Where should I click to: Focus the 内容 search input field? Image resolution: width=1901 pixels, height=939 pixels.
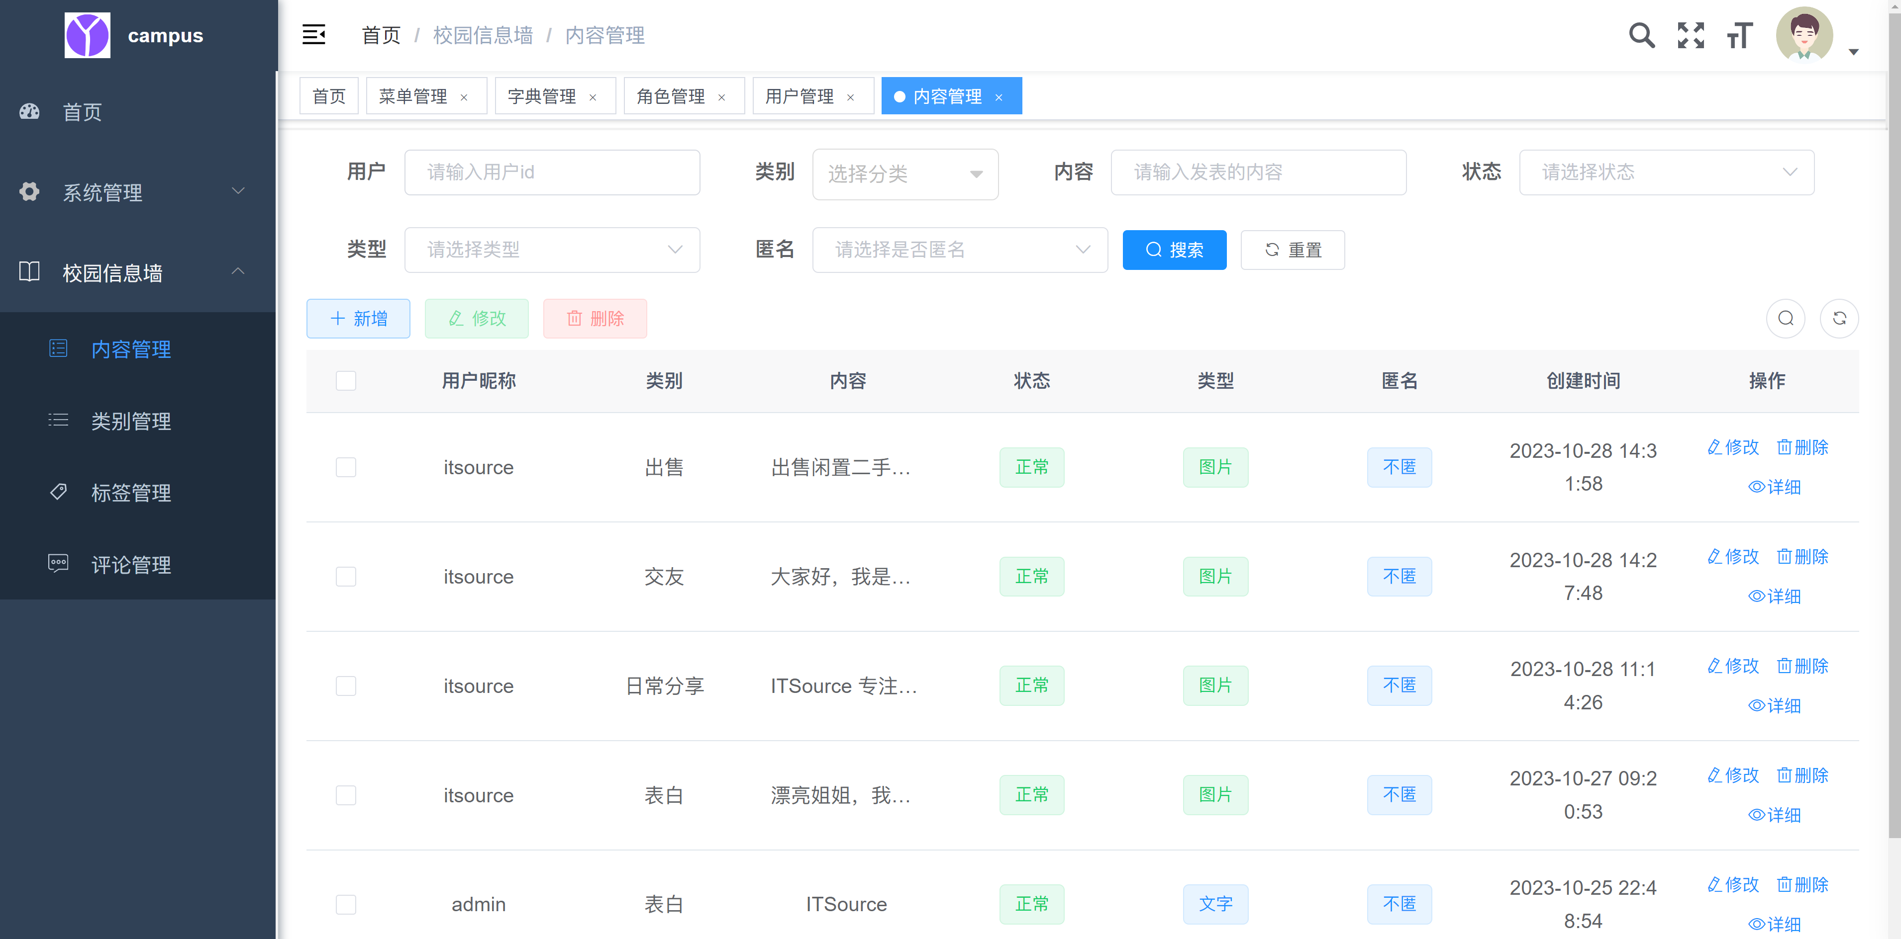(1258, 172)
